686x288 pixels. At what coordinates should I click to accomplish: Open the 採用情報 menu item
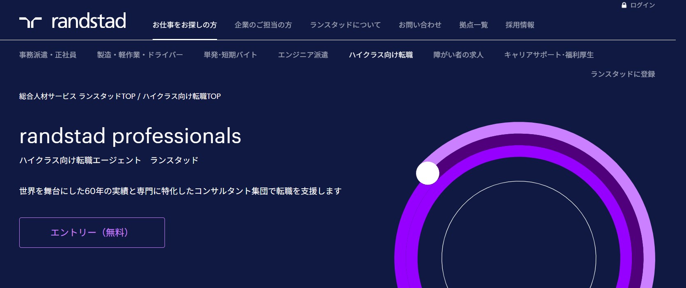click(x=520, y=25)
